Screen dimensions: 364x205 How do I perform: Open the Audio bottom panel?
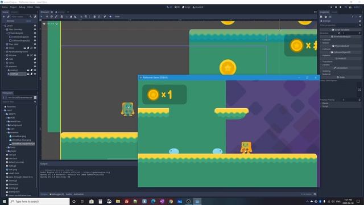pyautogui.click(x=69, y=194)
